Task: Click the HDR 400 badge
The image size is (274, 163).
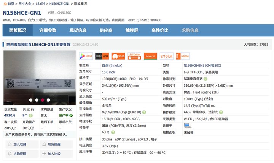Action: [102, 56]
